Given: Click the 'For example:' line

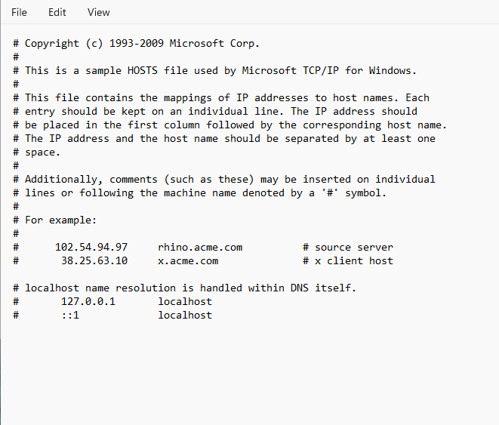Looking at the screenshot, I should click(x=61, y=220).
